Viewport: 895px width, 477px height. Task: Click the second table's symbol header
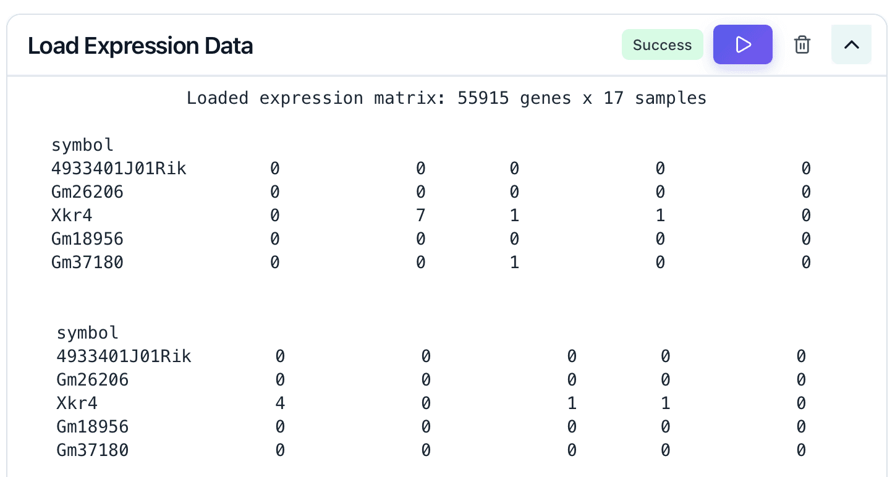coord(87,333)
